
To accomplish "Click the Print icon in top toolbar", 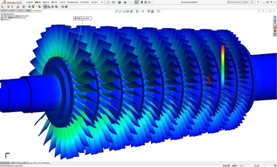I will 125,2.
